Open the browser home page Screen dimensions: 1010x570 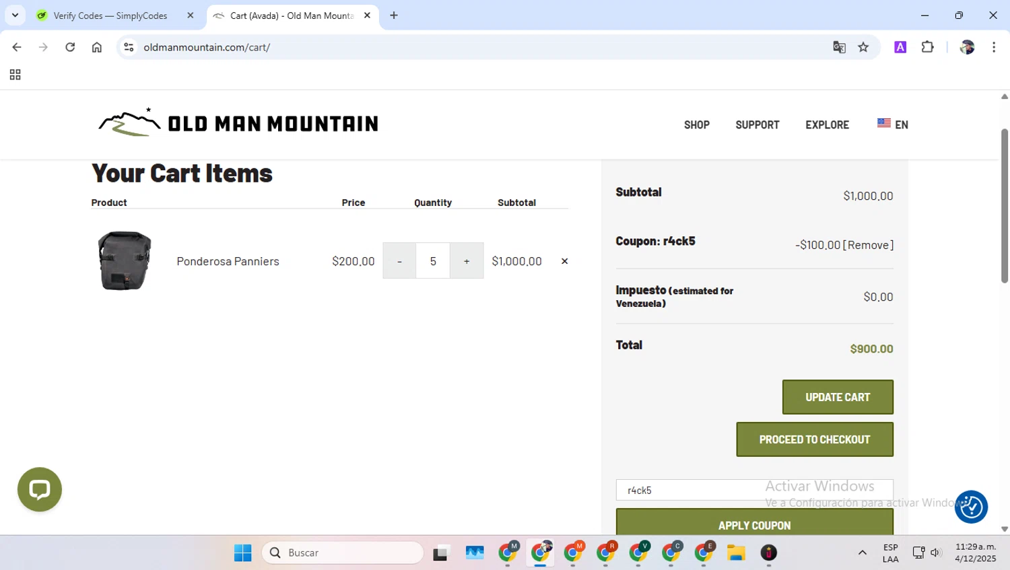tap(97, 47)
